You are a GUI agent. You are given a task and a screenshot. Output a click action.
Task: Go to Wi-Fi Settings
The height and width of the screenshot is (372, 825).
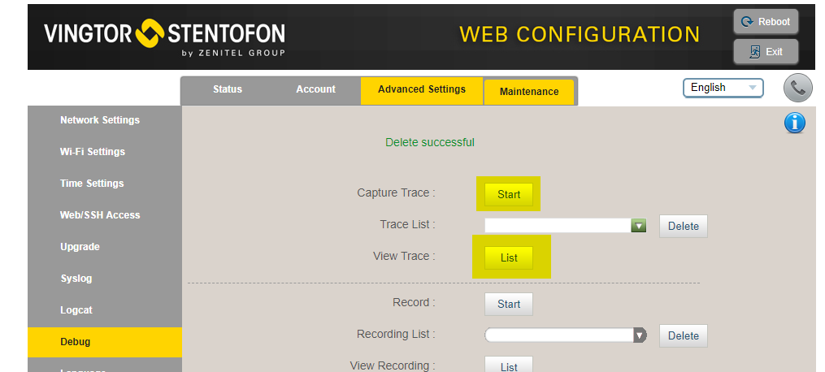pyautogui.click(x=93, y=152)
